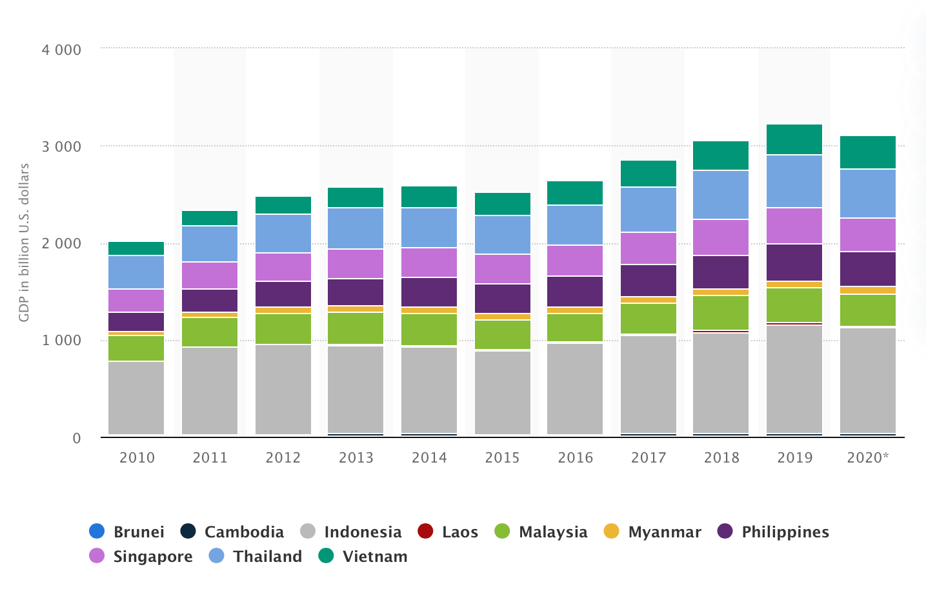This screenshot has height=589, width=926.
Task: Toggle the Indonesia legend gray dot
Action: (308, 532)
